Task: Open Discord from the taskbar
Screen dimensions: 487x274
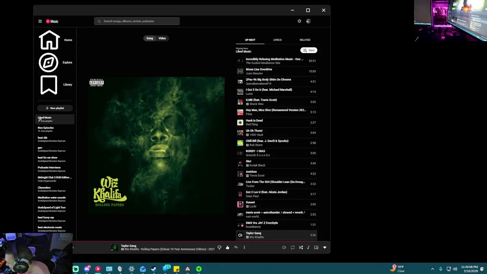Action: pyautogui.click(x=87, y=269)
